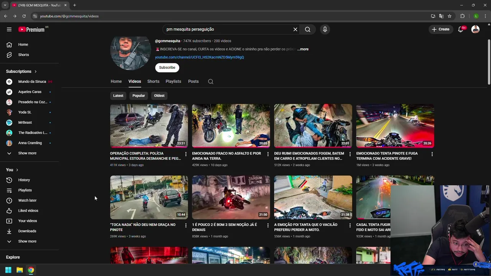Open options for TOCA NADA video

pos(186,225)
